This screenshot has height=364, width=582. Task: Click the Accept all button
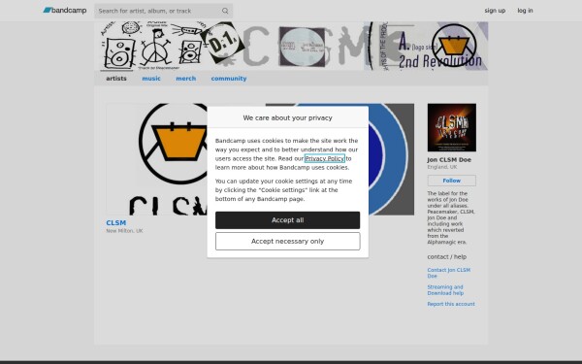coord(288,220)
